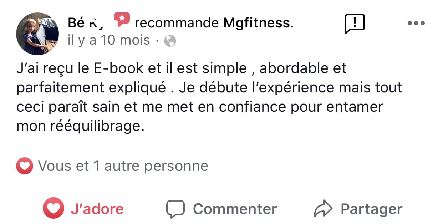
Task: Click the review's first line mentioning E-book
Action: (x=181, y=69)
